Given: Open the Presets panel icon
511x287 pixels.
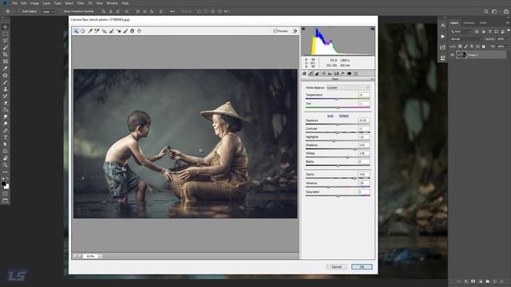Looking at the screenshot, I should (355, 73).
